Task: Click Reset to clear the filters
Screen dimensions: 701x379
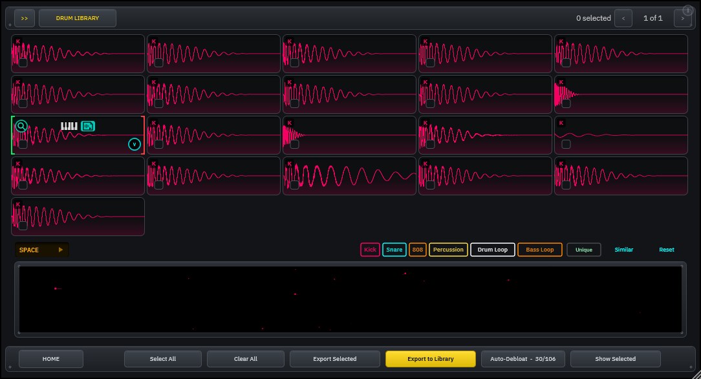Action: tap(667, 250)
